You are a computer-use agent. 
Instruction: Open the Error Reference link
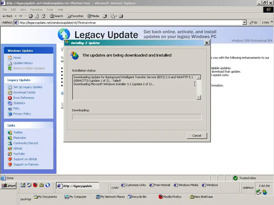point(24,98)
